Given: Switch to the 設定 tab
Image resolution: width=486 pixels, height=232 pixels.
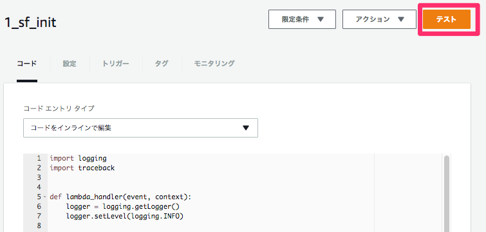Looking at the screenshot, I should click(x=70, y=64).
